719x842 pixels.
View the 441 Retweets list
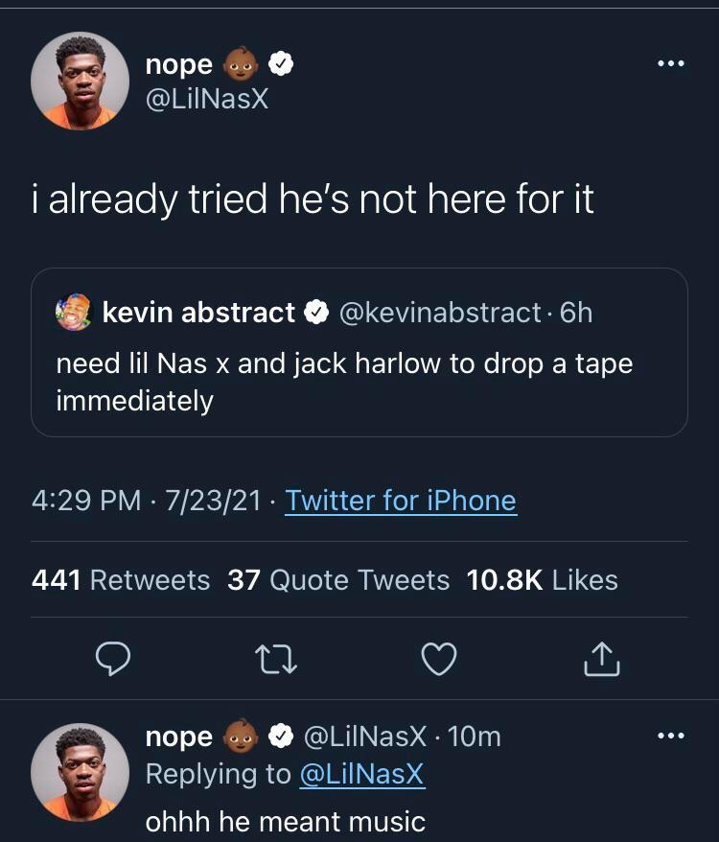click(x=121, y=580)
